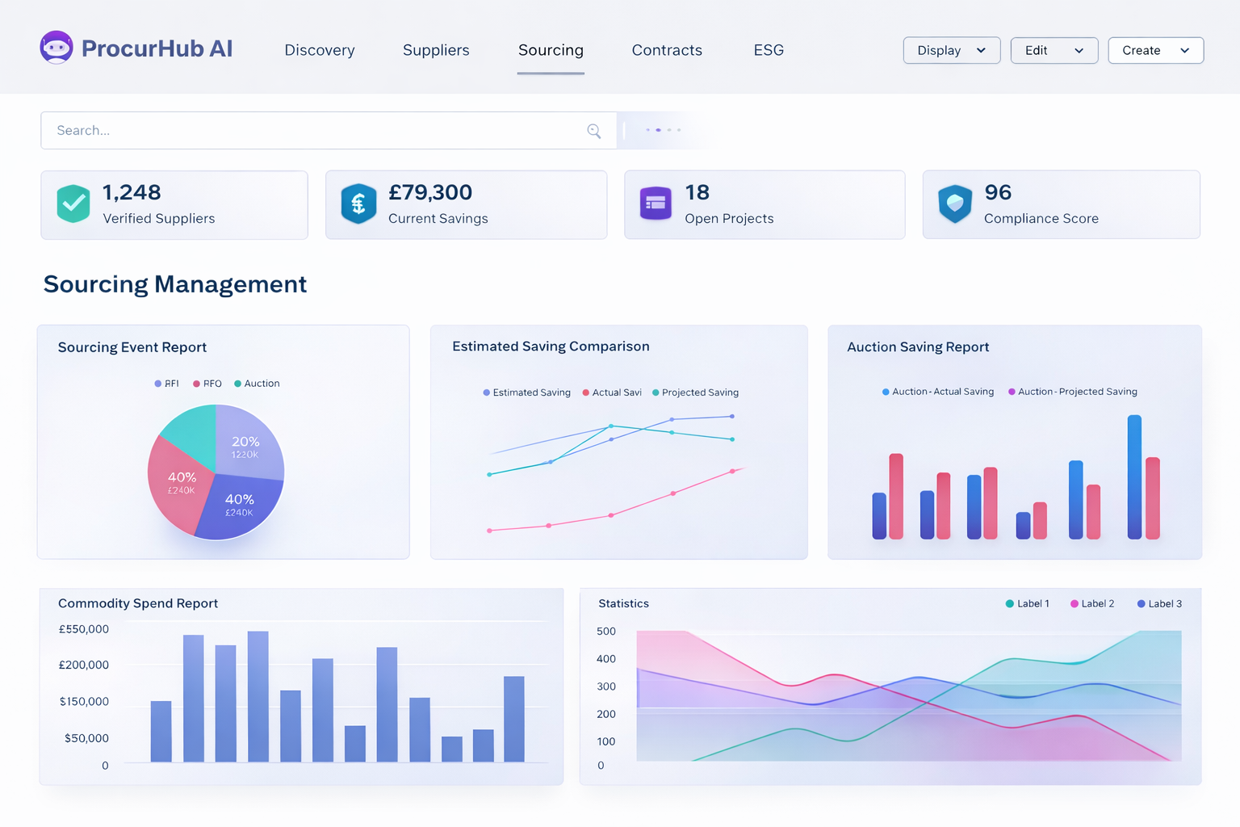Viewport: 1240px width, 827px height.
Task: Toggle the RFI legend in Sourcing Event Report
Action: [x=167, y=383]
